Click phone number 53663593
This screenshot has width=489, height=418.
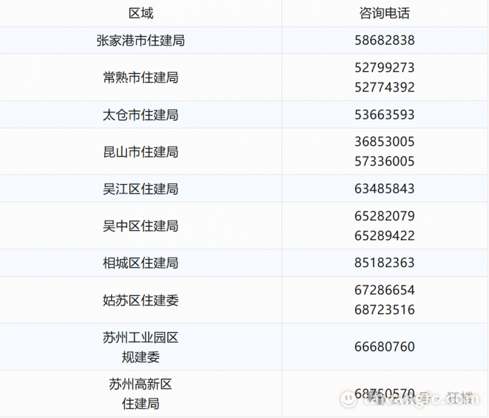384,114
